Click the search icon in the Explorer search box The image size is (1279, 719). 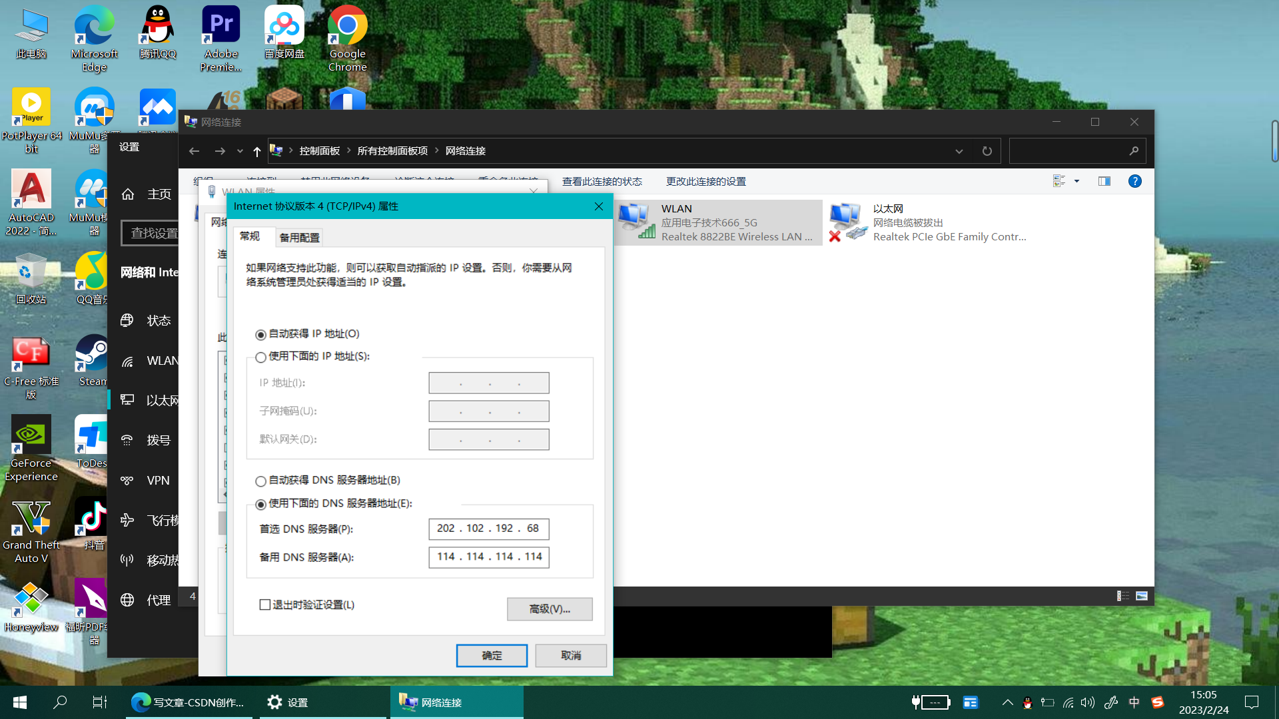tap(1133, 151)
